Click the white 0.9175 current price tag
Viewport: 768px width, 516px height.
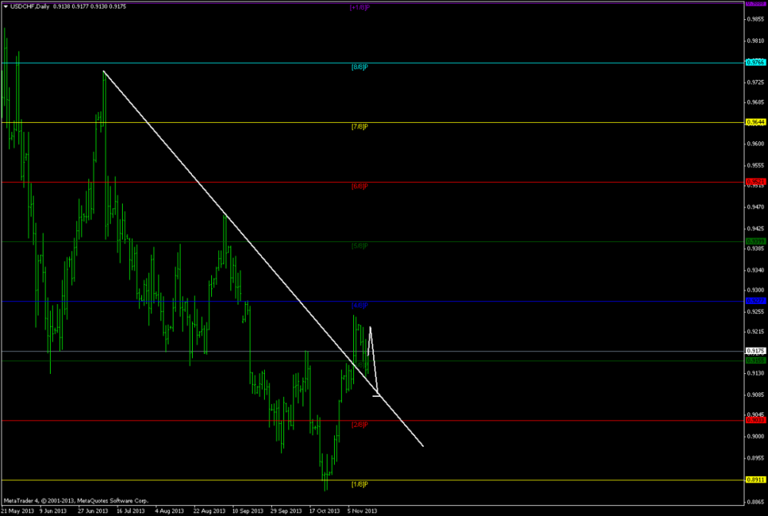(755, 351)
